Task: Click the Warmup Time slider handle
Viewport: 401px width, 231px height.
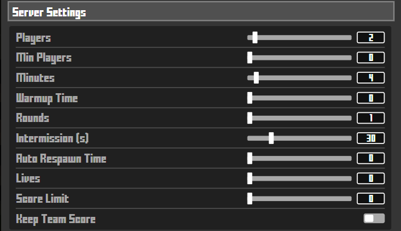Action: 249,98
